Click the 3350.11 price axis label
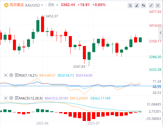163x127 pixels. [155, 41]
